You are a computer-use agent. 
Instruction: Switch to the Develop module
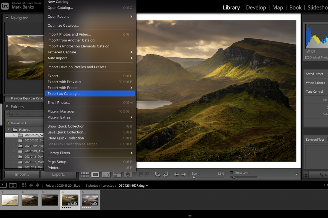pyautogui.click(x=256, y=8)
